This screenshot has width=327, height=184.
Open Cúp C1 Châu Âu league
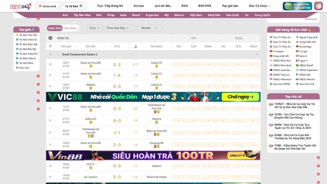pyautogui.click(x=280, y=37)
